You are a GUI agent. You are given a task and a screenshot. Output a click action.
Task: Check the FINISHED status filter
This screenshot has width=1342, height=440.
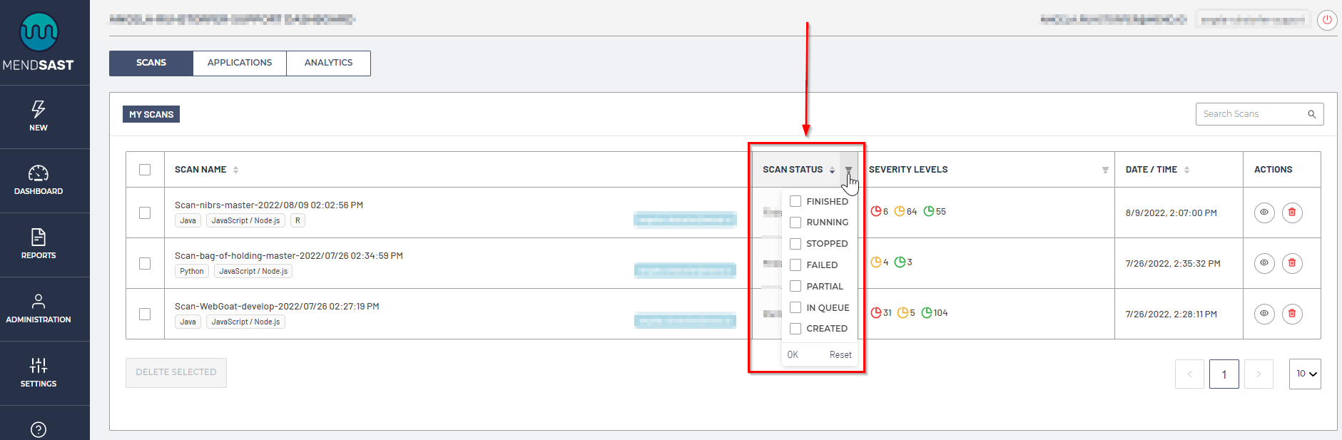[795, 202]
